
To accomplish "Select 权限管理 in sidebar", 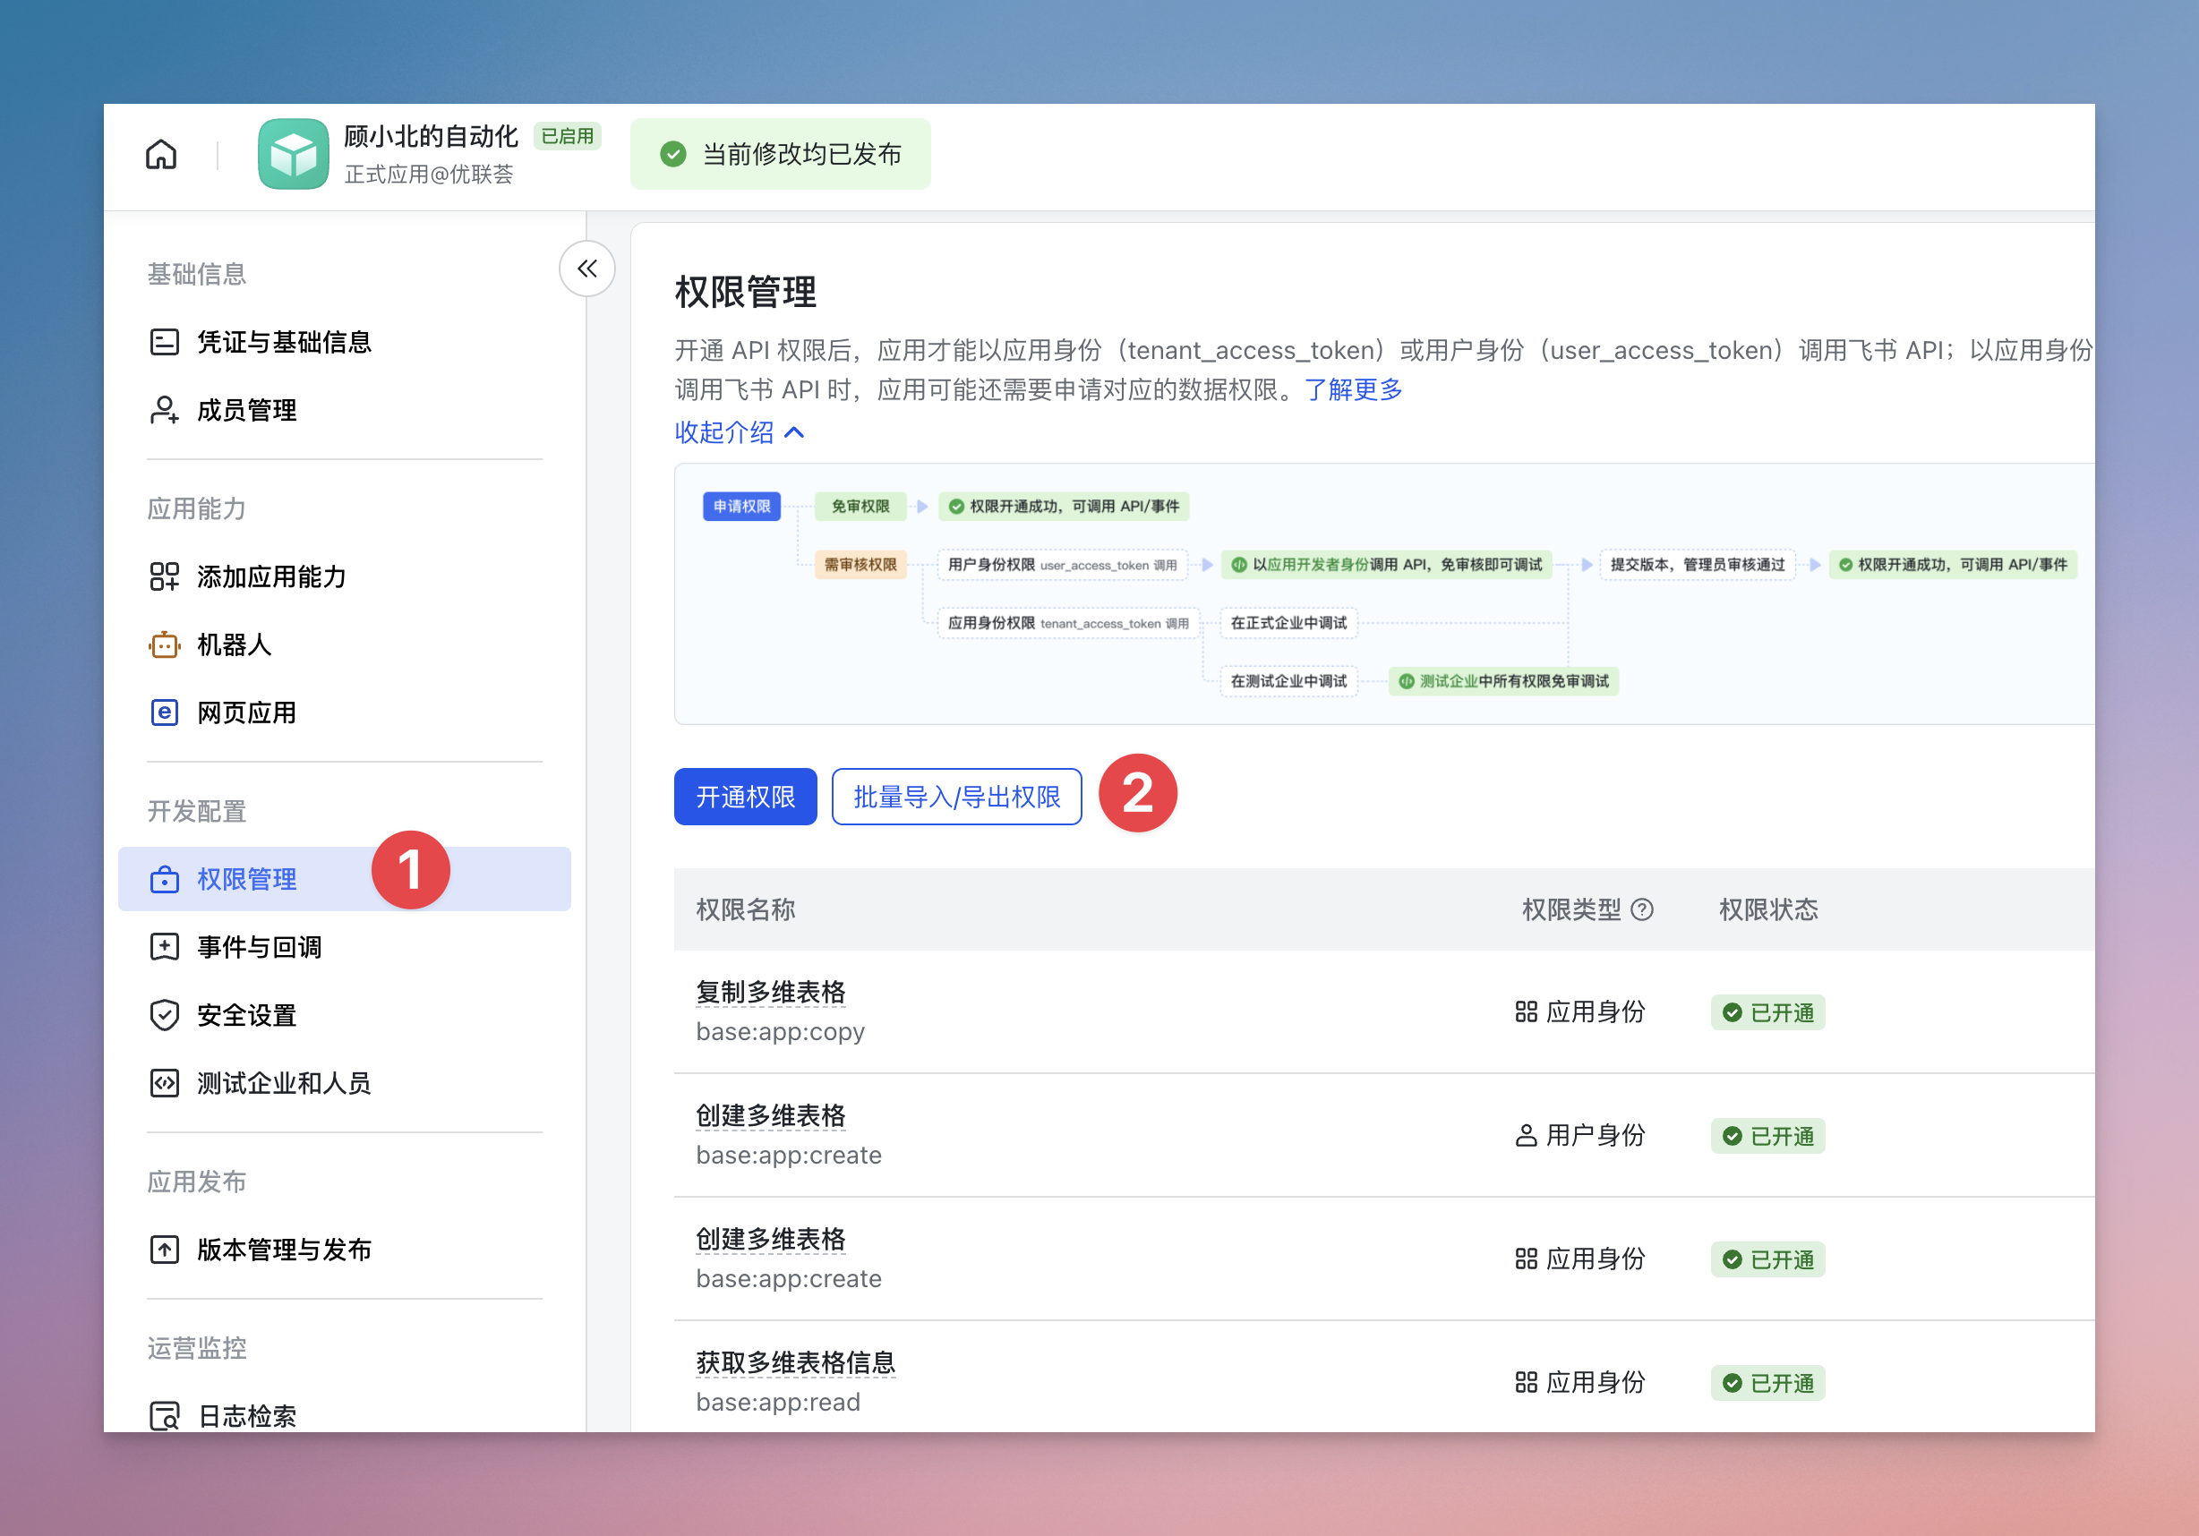I will (x=247, y=879).
